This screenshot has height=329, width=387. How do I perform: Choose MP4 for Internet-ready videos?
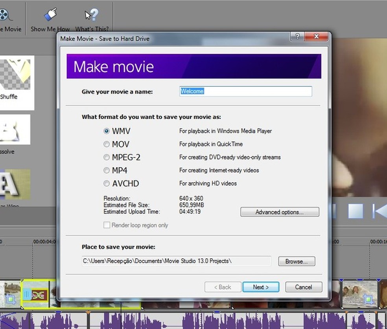pos(107,170)
